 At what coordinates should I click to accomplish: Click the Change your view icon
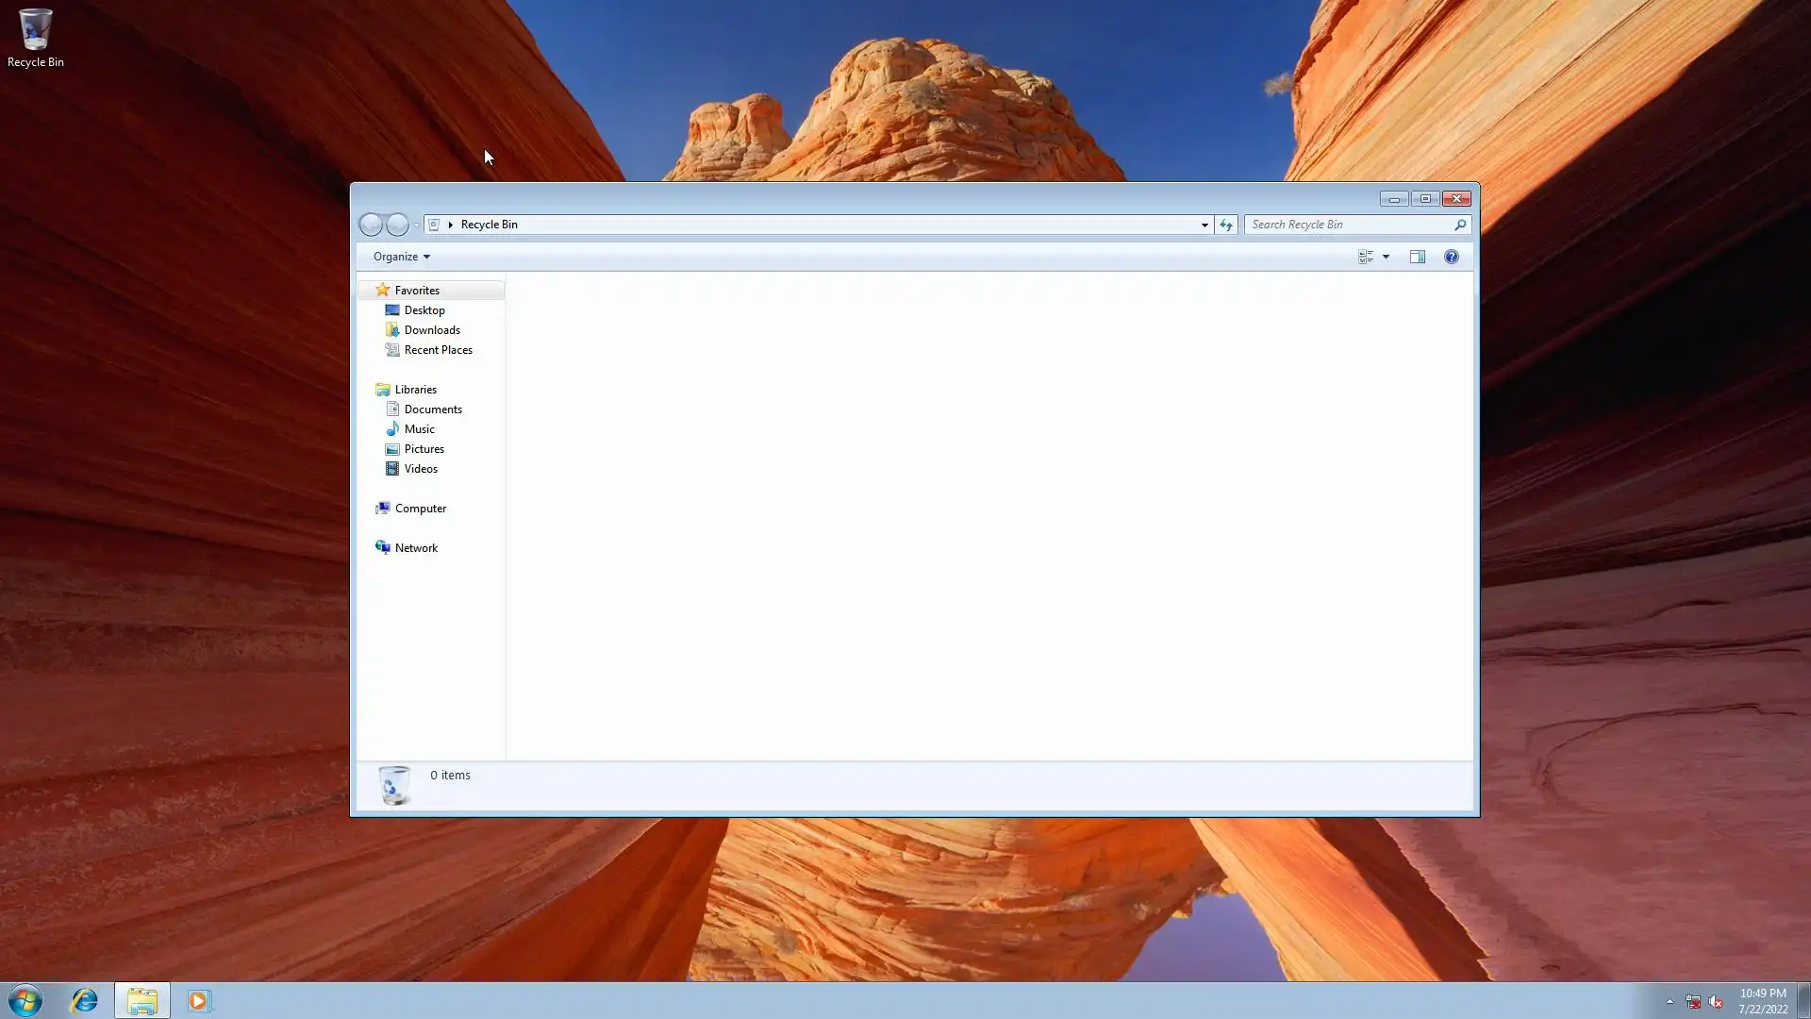click(x=1365, y=257)
